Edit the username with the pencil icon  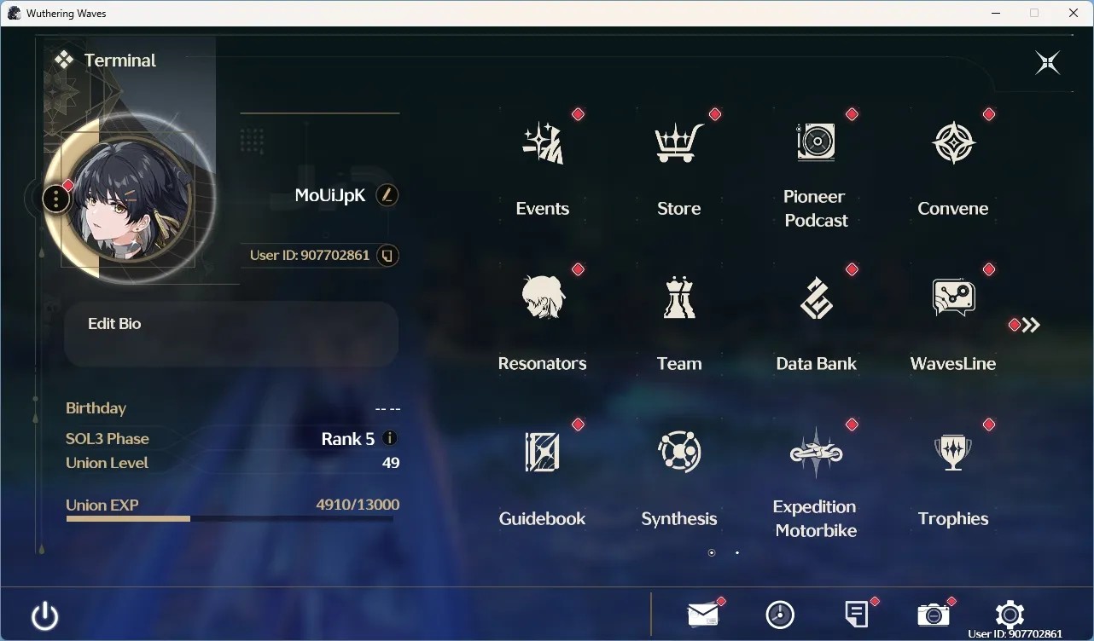click(387, 195)
